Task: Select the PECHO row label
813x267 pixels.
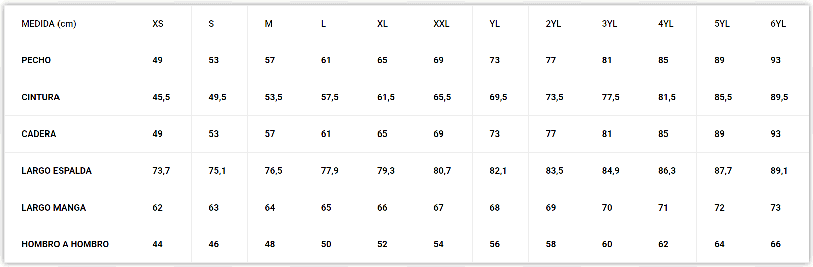Action: pos(36,60)
